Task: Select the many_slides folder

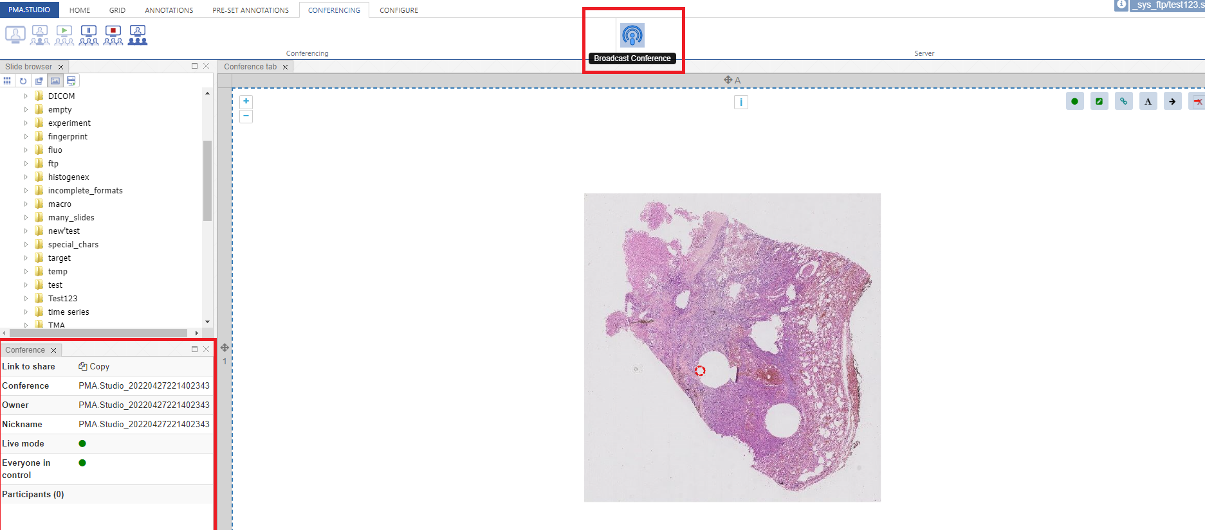Action: click(71, 218)
